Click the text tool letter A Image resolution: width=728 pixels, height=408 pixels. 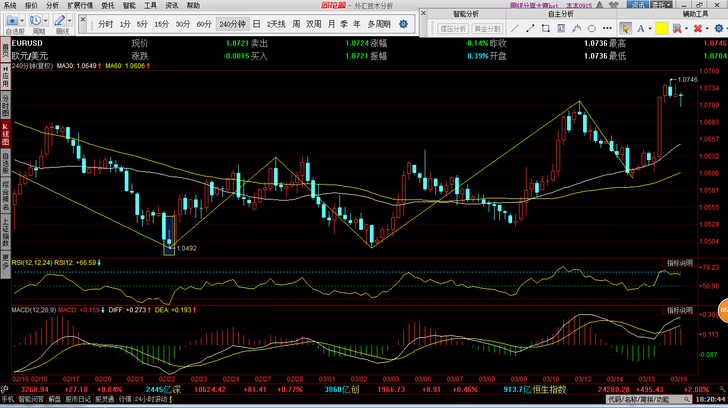tap(641, 28)
